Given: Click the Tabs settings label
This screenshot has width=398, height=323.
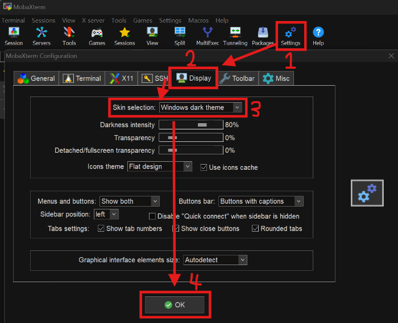Looking at the screenshot, I should click(69, 229).
